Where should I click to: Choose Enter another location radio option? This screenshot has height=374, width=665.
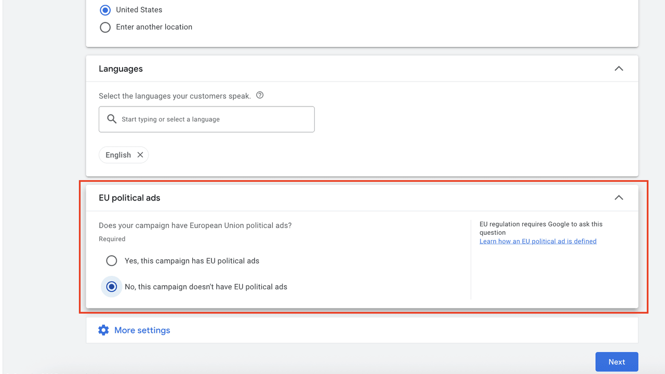pyautogui.click(x=105, y=27)
